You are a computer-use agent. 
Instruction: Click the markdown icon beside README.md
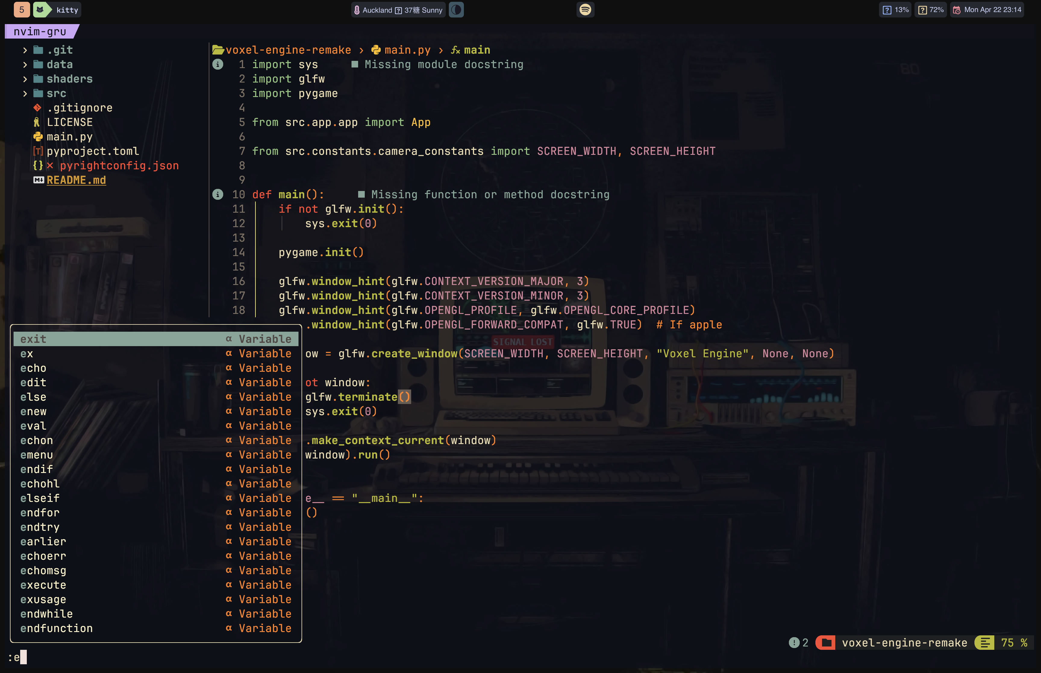pos(39,180)
